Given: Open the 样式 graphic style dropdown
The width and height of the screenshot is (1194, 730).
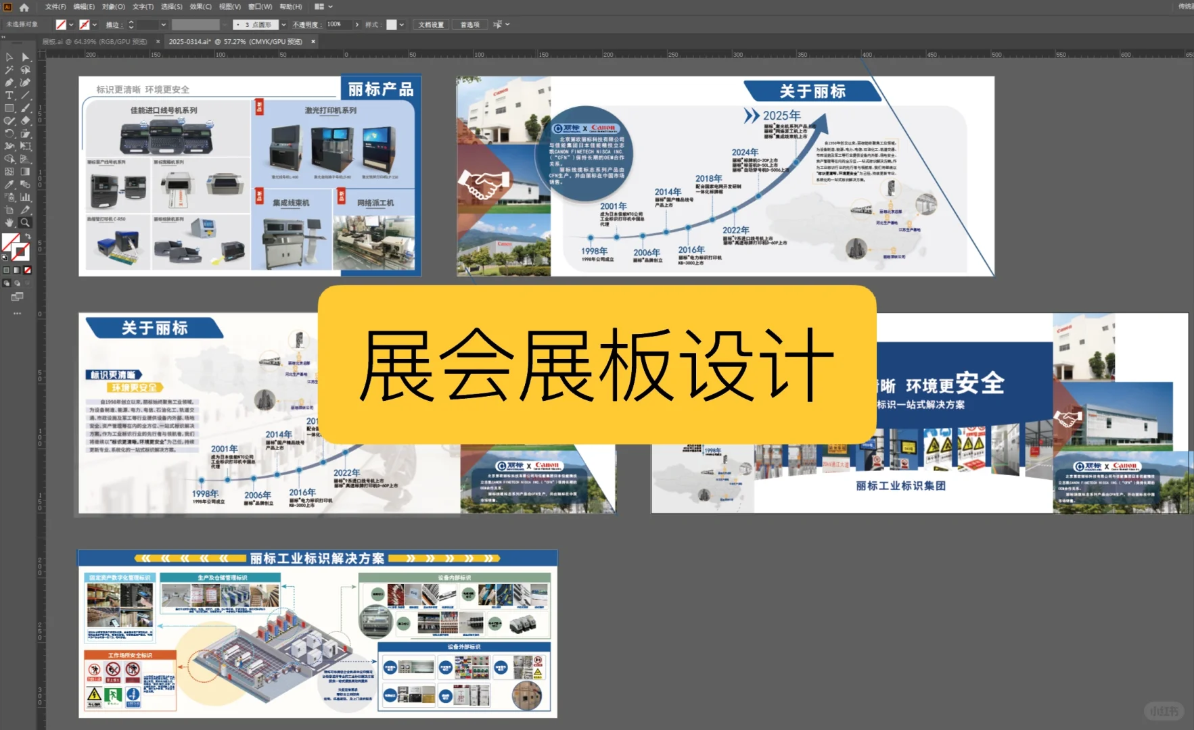Looking at the screenshot, I should (402, 24).
